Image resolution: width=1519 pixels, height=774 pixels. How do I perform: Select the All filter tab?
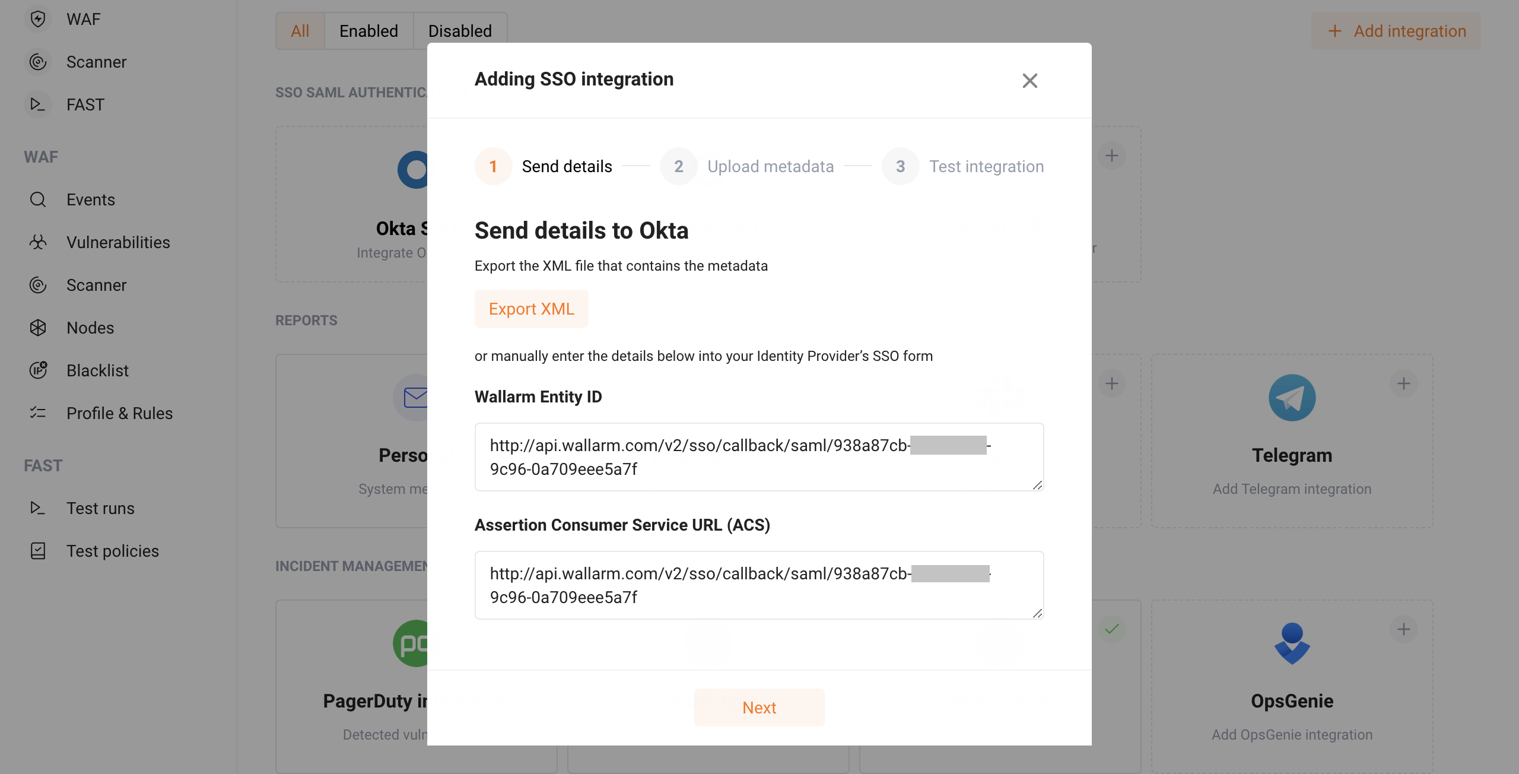[300, 31]
